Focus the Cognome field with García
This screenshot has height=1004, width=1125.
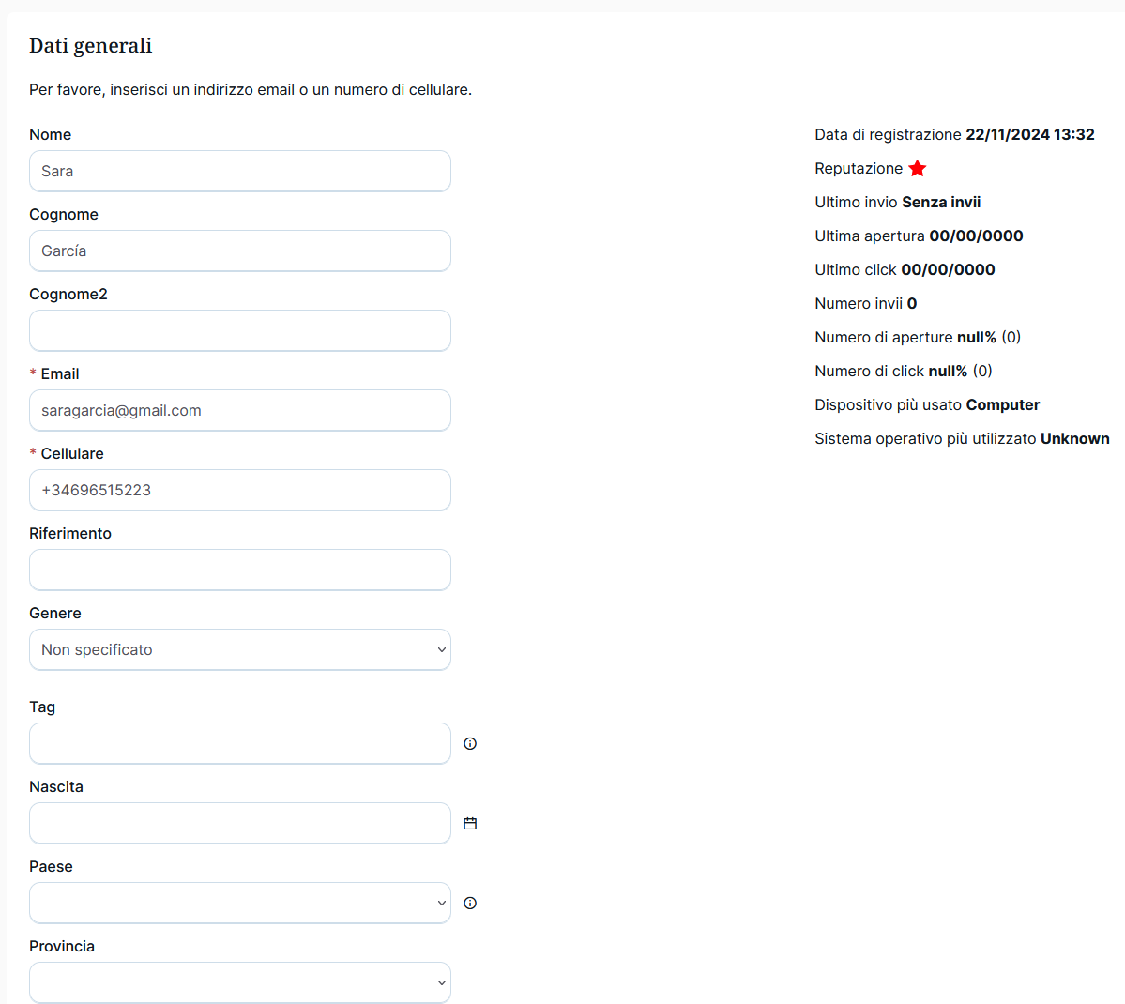(239, 251)
